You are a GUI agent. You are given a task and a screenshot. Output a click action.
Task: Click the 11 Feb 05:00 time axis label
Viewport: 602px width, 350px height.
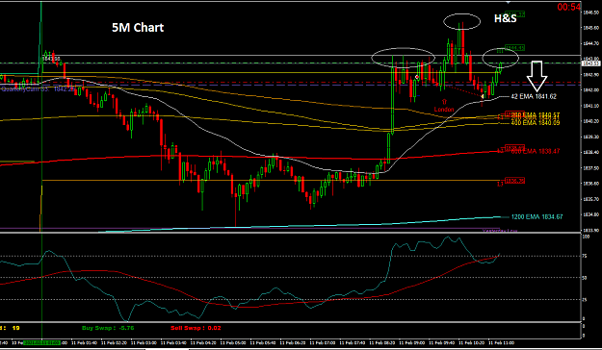(x=233, y=342)
